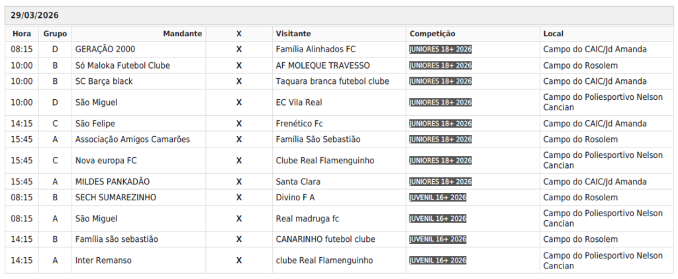Viewport: 678px width, 279px height.
Task: Click the Local column header
Action: [554, 34]
